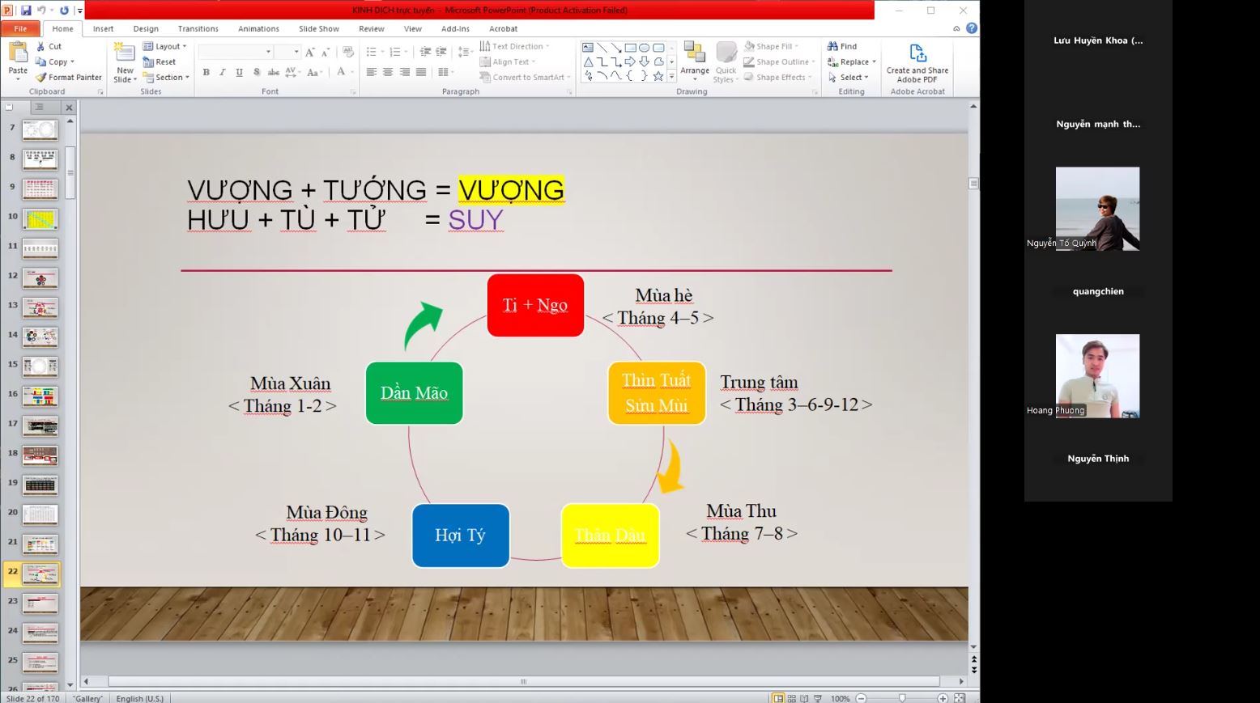The height and width of the screenshot is (703, 1260).
Task: Switch to the Insert tab
Action: point(103,28)
